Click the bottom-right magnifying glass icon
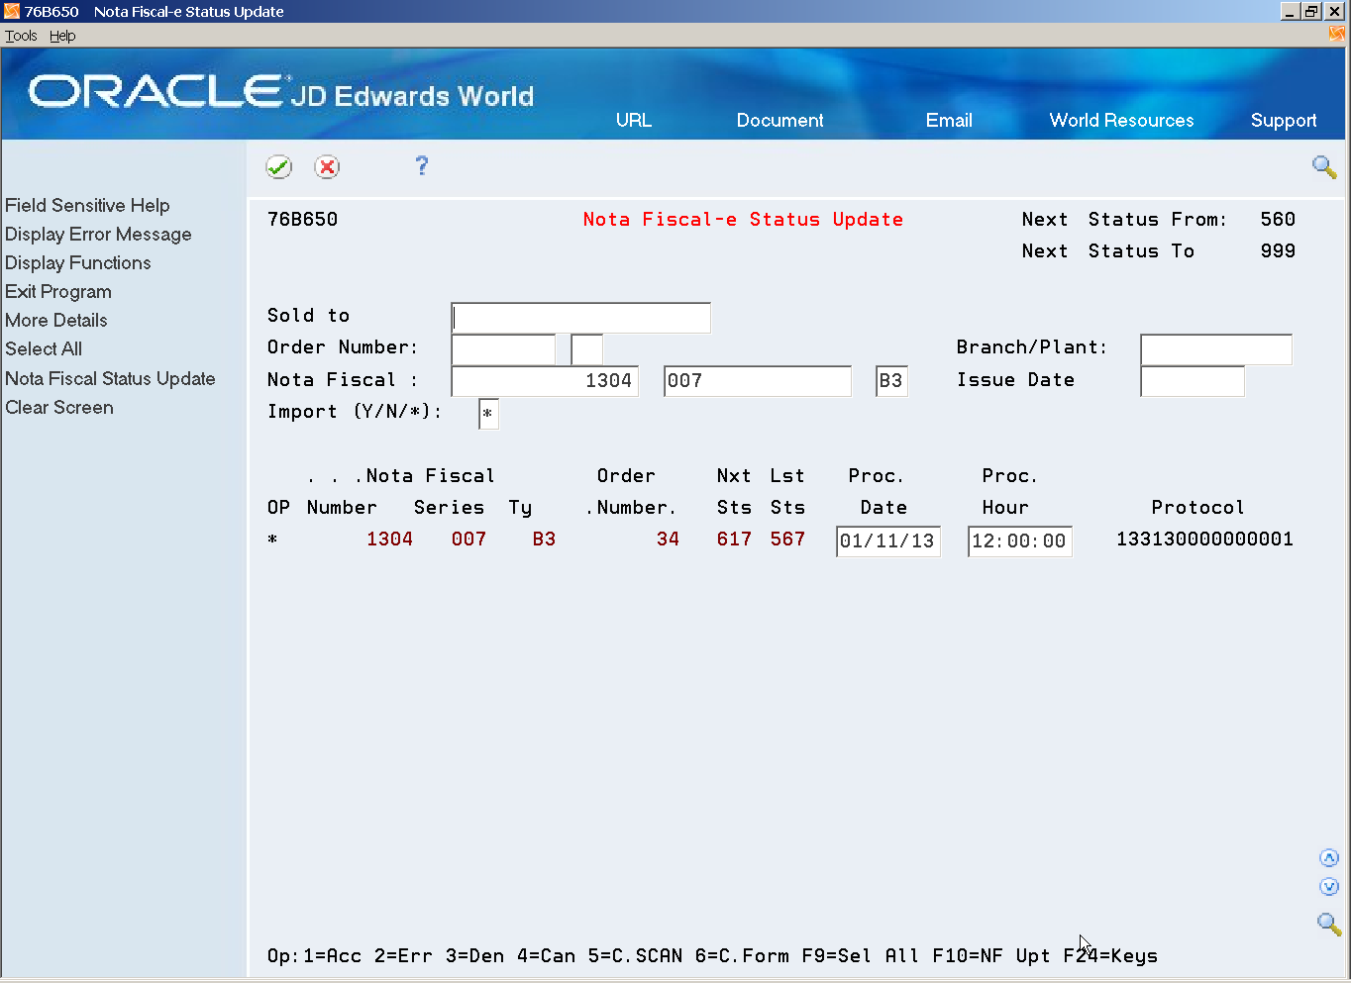Screen dimensions: 1351x983 pyautogui.click(x=1328, y=925)
